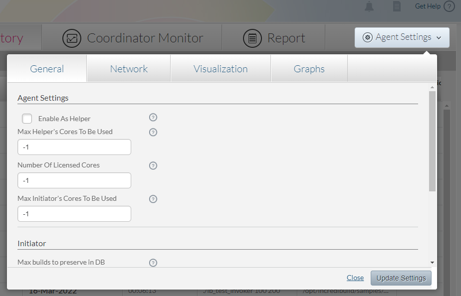The image size is (461, 296).
Task: Open the Report page
Action: tap(274, 38)
